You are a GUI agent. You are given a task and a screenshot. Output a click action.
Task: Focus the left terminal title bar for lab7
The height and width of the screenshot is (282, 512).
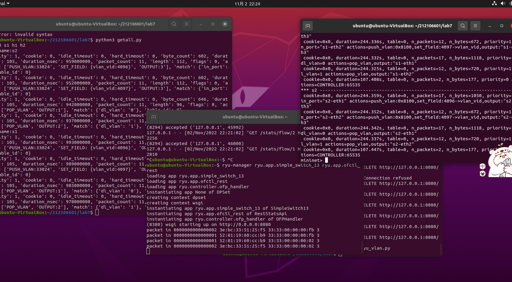click(x=105, y=24)
